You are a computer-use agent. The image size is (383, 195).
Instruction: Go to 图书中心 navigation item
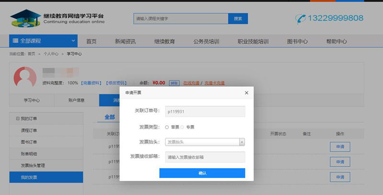[x=297, y=42]
